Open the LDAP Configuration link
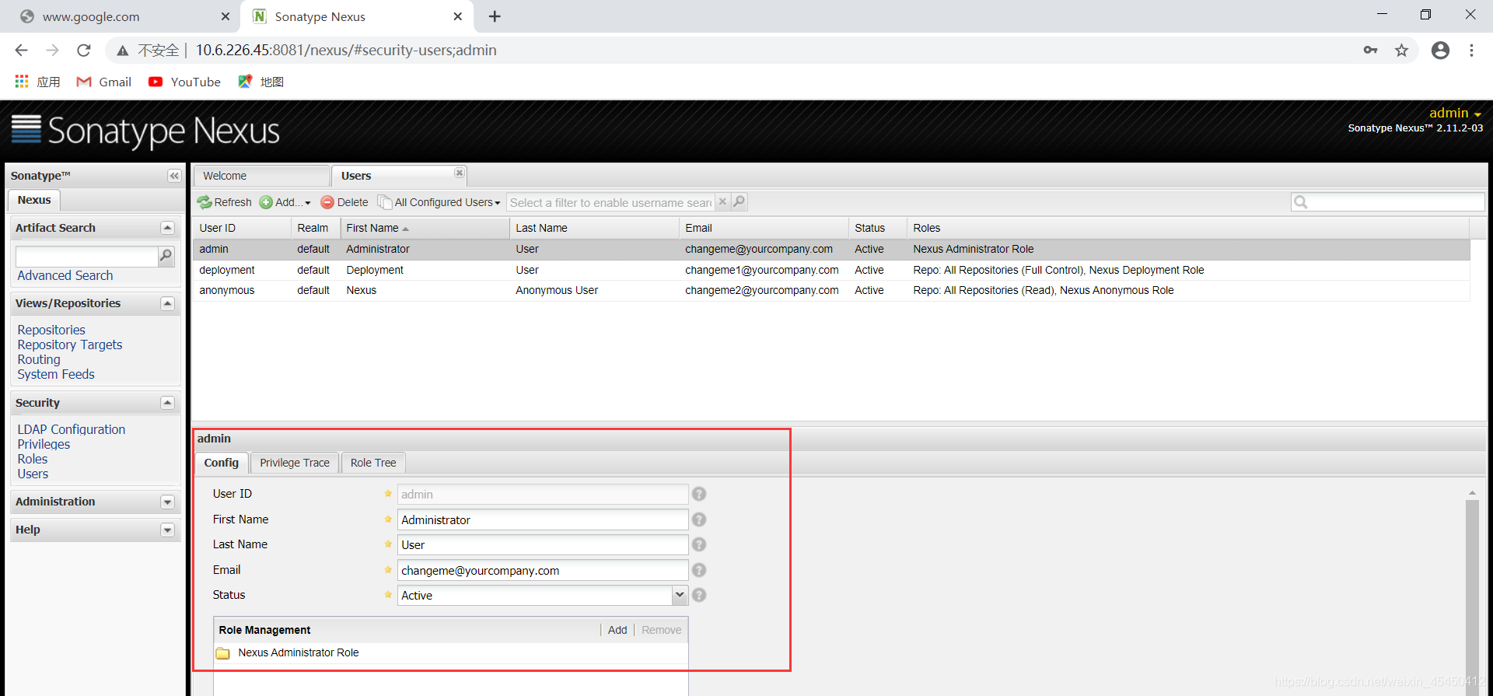This screenshot has width=1493, height=696. point(72,429)
